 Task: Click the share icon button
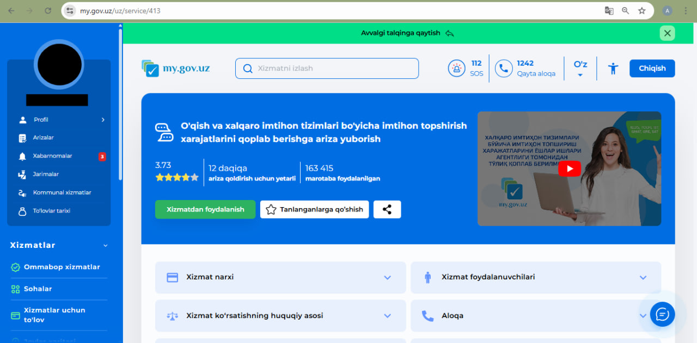pyautogui.click(x=387, y=209)
